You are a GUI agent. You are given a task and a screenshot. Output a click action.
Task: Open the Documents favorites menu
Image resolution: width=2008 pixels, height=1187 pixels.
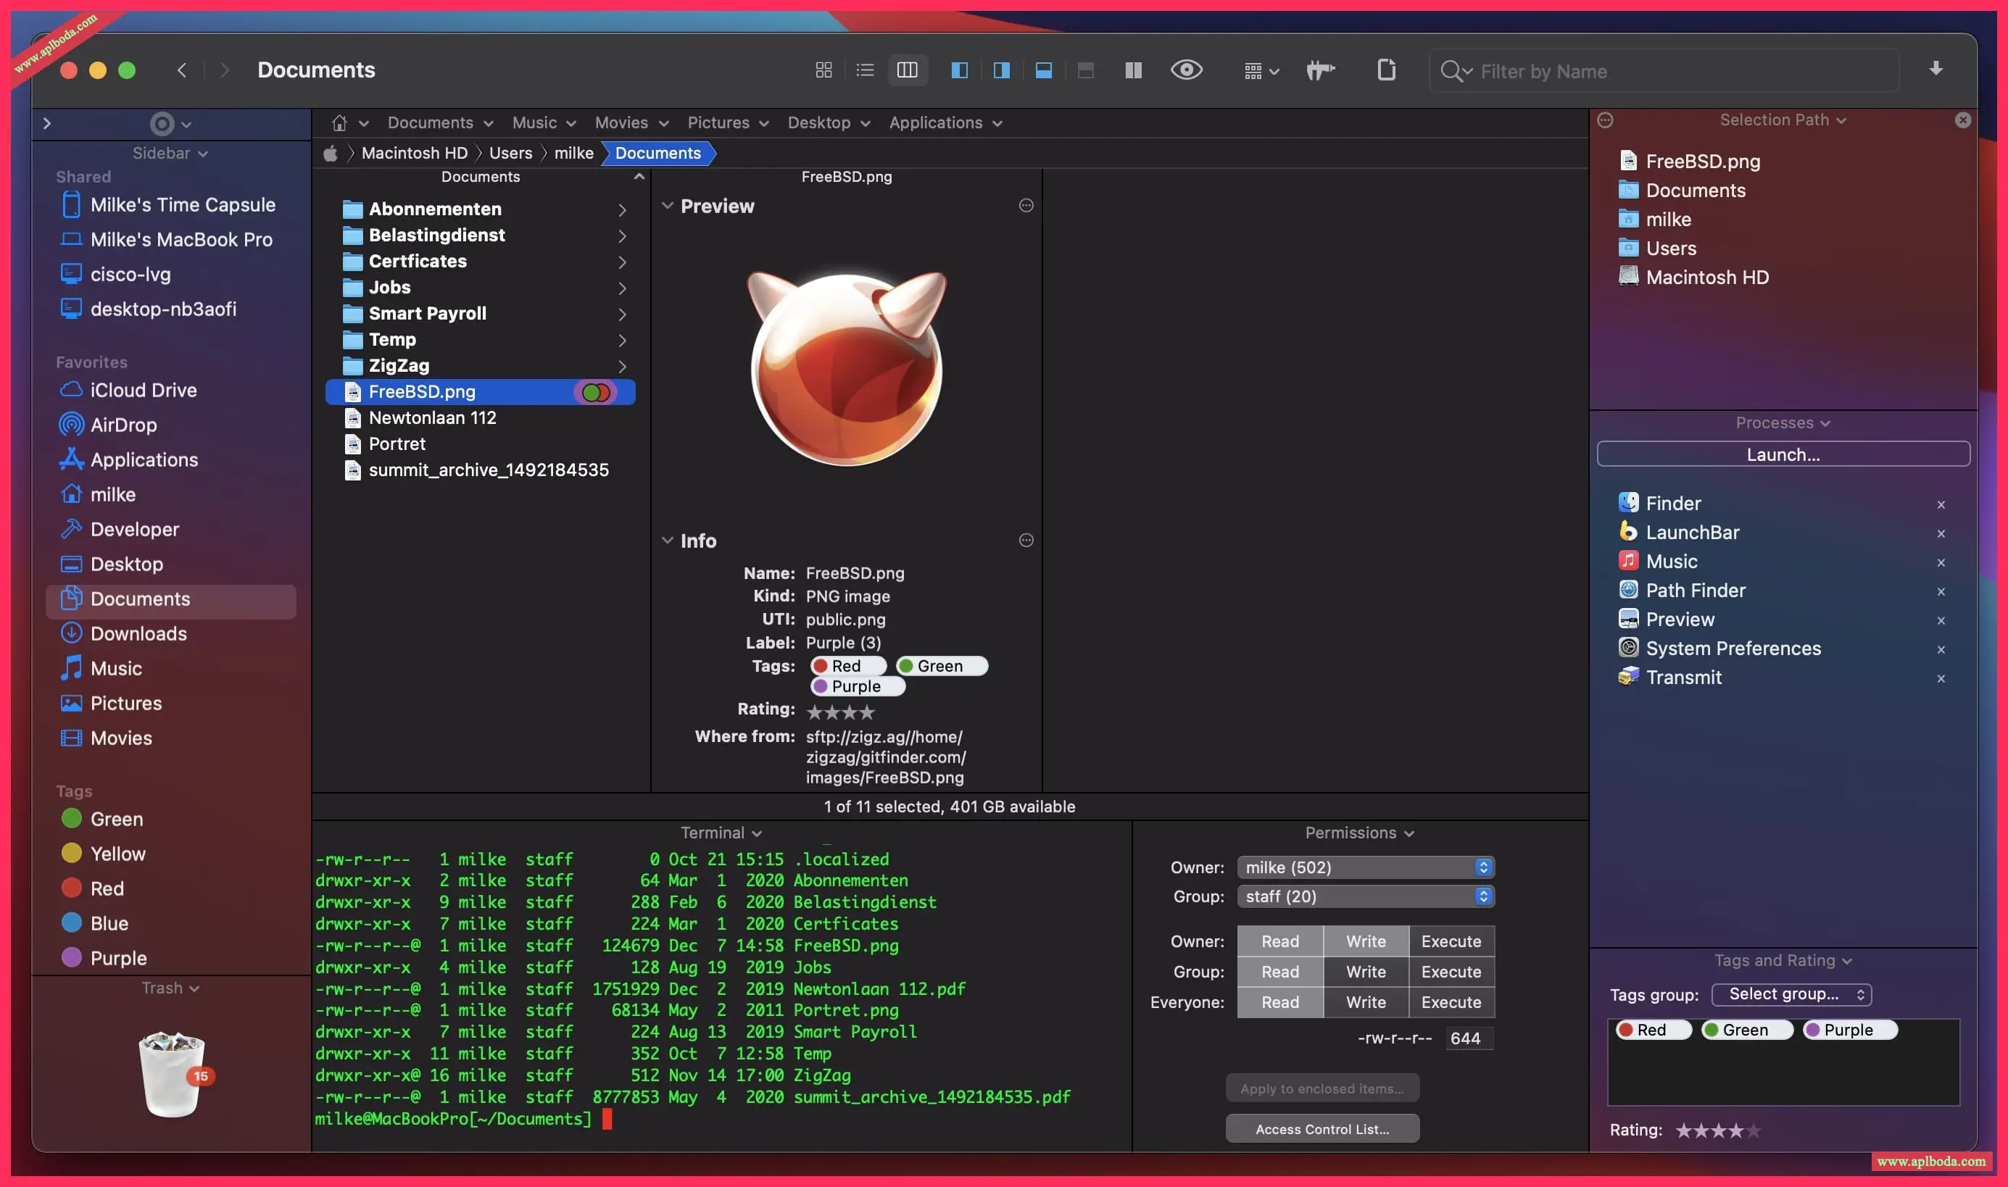[440, 123]
